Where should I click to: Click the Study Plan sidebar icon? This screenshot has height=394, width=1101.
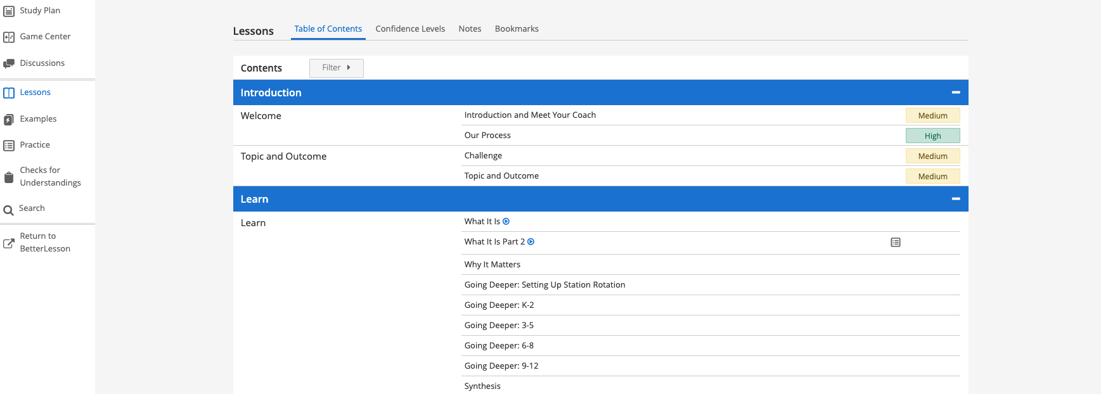[9, 11]
